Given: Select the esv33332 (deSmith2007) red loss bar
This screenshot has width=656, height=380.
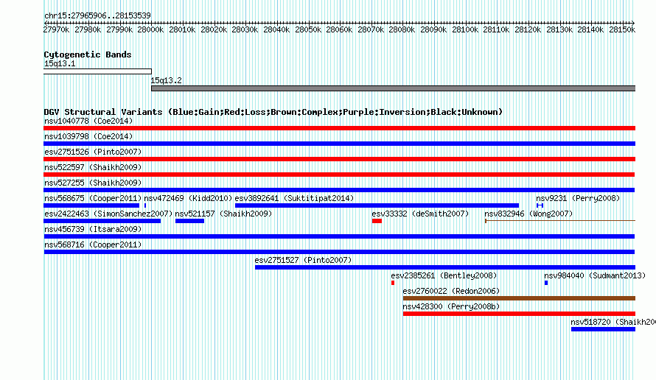Looking at the screenshot, I should point(377,221).
